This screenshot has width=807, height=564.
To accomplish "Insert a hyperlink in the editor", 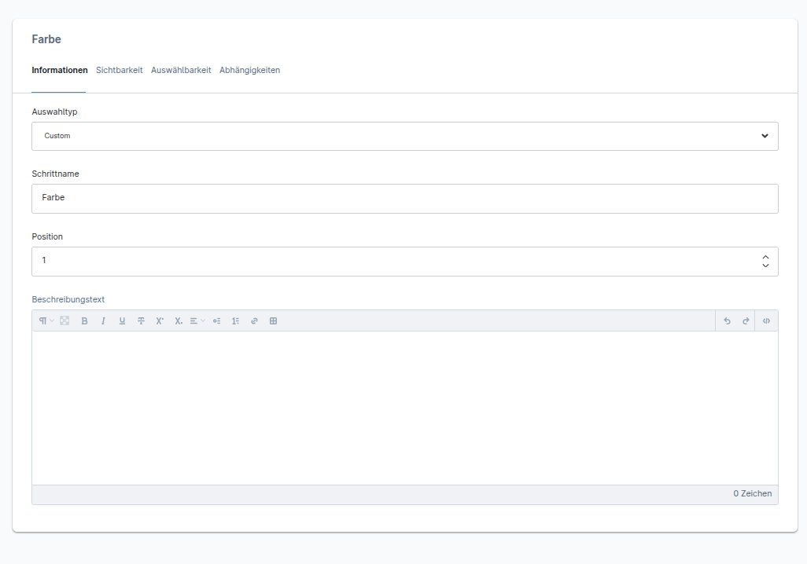I will (254, 320).
